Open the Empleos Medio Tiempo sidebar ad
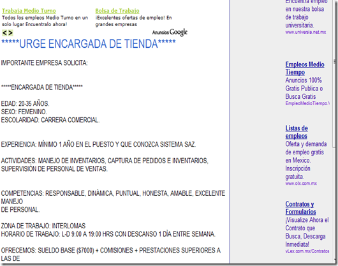Image resolution: width=338 pixels, height=266 pixels. click(x=305, y=68)
